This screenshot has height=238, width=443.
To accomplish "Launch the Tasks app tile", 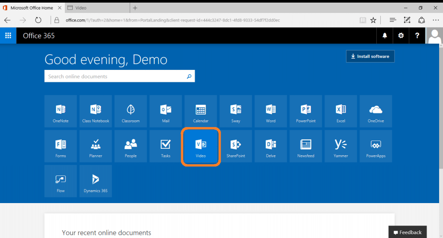I will (166, 146).
